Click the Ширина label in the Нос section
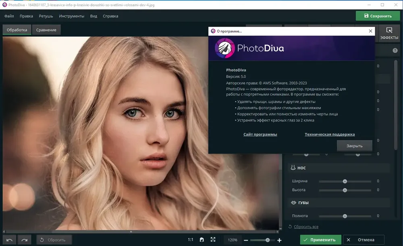Image resolution: width=403 pixels, height=246 pixels. click(300, 181)
